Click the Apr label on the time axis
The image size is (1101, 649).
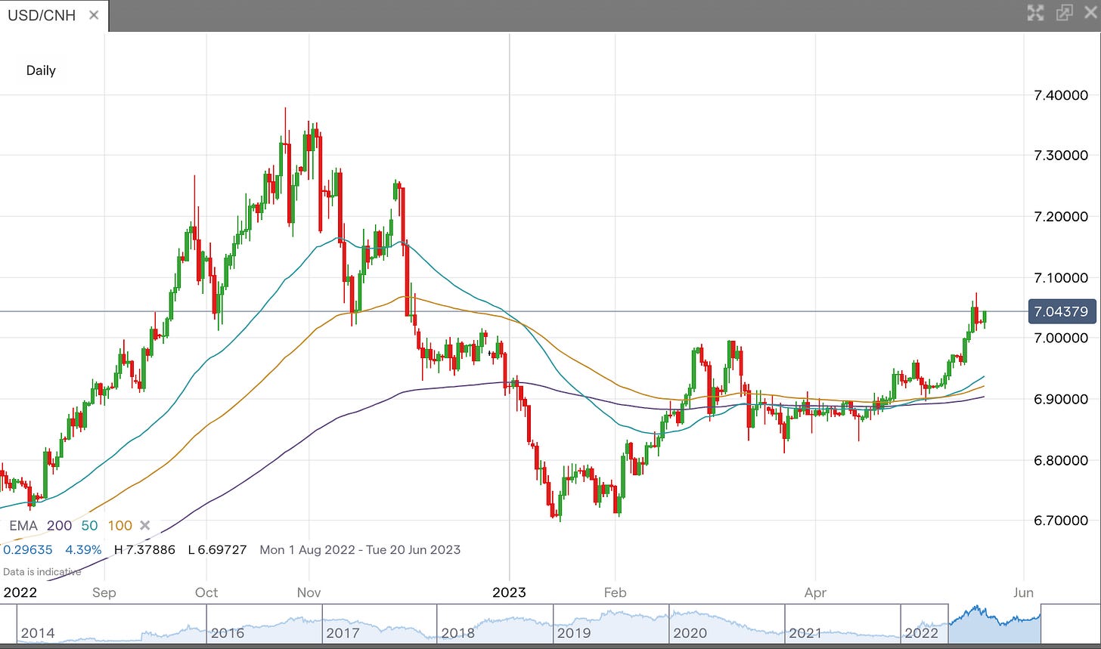tap(815, 592)
